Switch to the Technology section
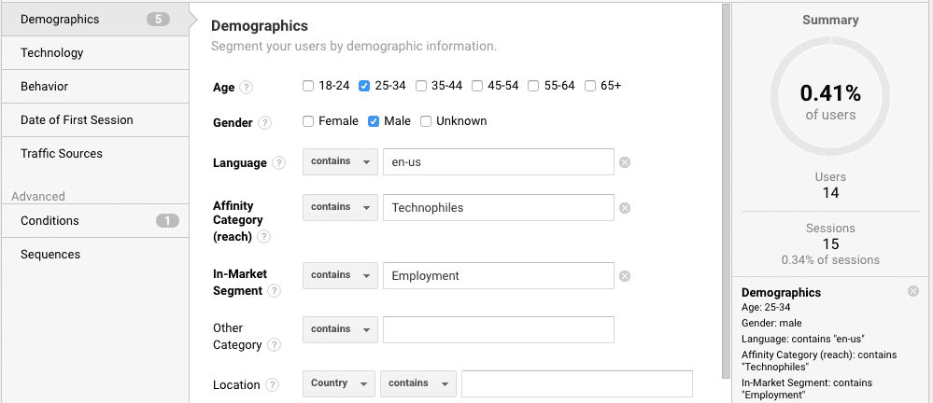 (94, 53)
